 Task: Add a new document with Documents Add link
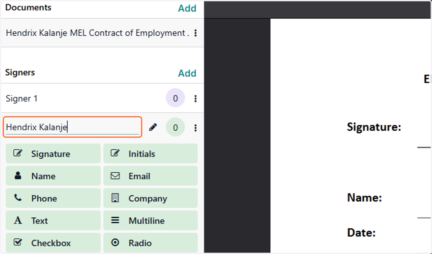click(x=187, y=8)
